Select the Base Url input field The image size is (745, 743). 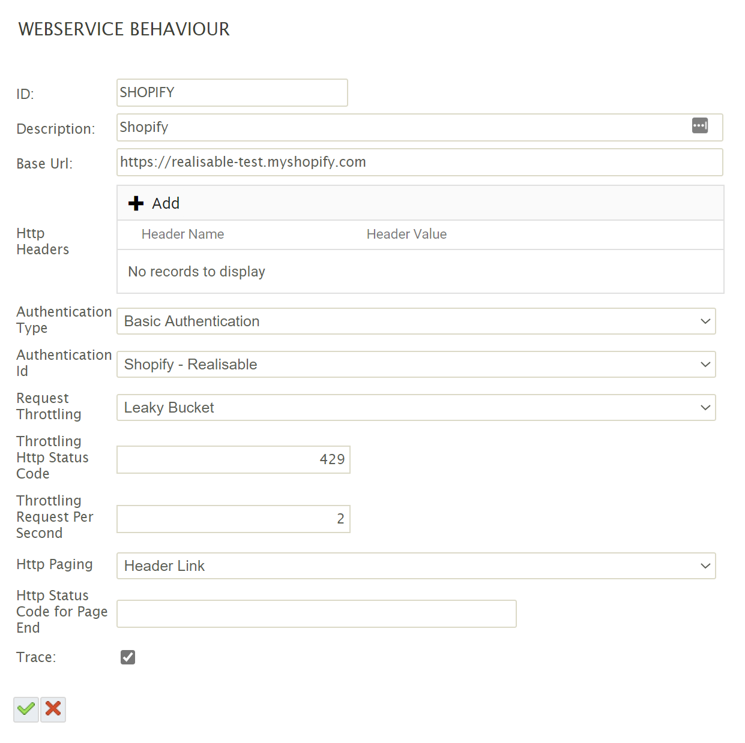pyautogui.click(x=419, y=163)
